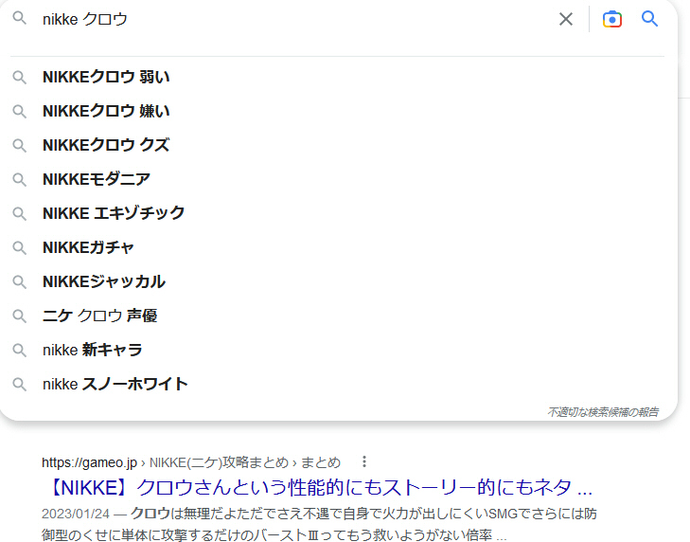Click the magnifier icon left of search field
This screenshot has height=542, width=690.
19,18
